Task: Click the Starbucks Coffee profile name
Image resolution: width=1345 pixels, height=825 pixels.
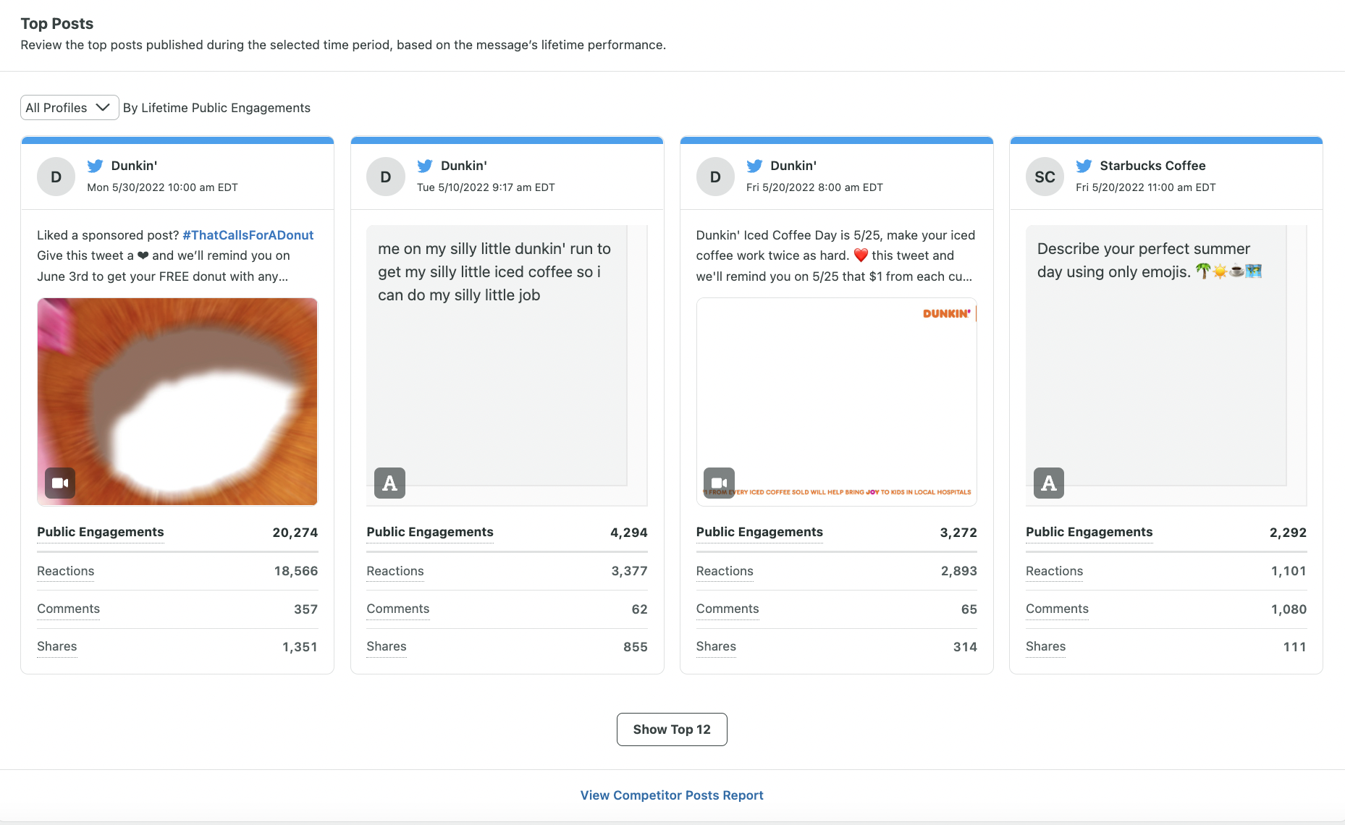Action: point(1153,166)
